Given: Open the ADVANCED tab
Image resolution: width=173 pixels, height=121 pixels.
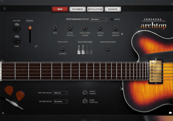Looking at the screenshot, I should (x=113, y=9).
